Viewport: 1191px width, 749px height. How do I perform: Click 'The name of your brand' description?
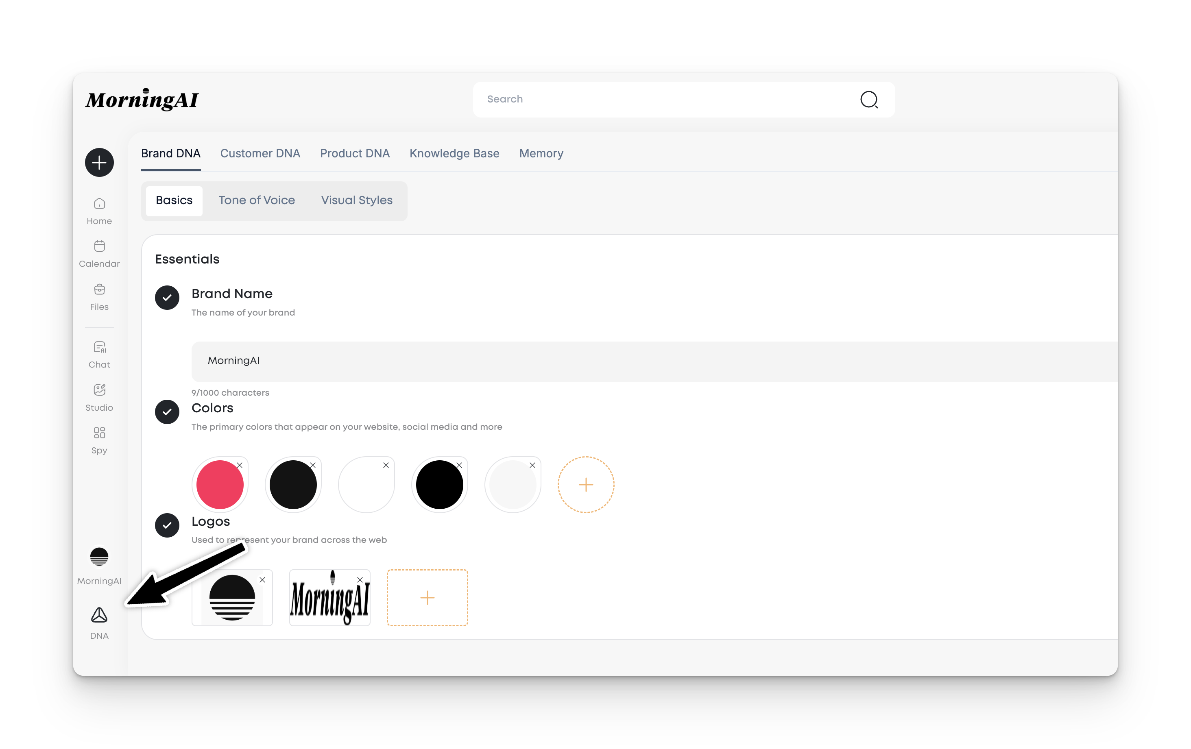(243, 312)
